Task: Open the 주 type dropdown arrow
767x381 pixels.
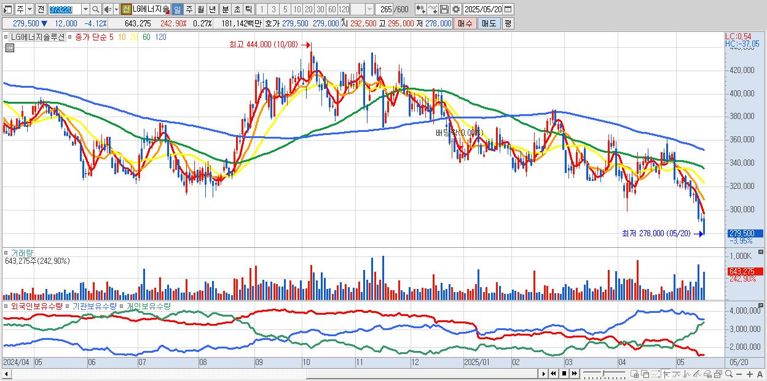Action: click(x=29, y=9)
